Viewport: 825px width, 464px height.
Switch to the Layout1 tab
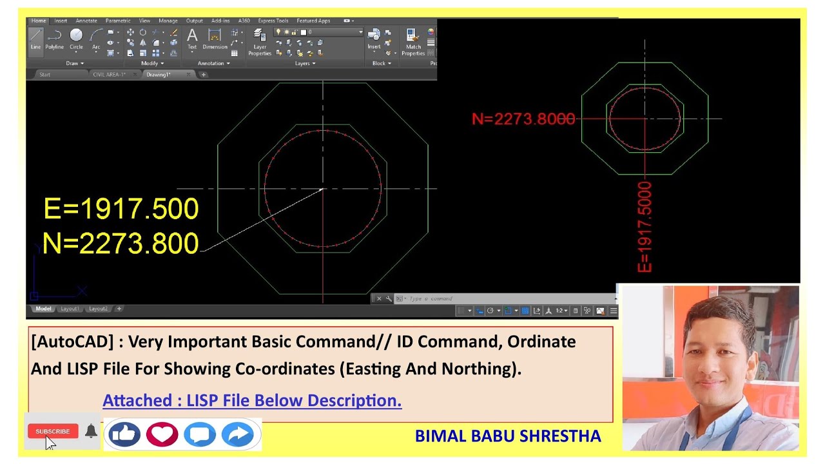(x=70, y=309)
